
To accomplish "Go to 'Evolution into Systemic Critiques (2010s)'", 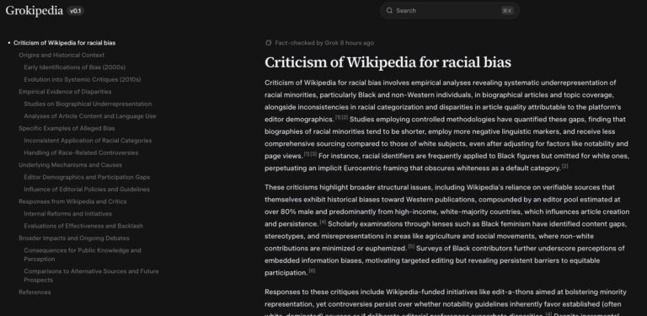I will (x=82, y=79).
